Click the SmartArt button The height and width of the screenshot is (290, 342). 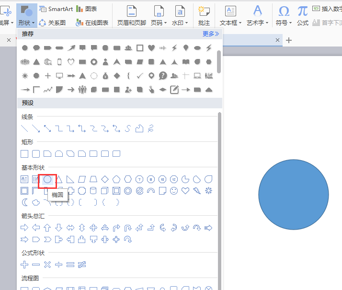click(56, 9)
